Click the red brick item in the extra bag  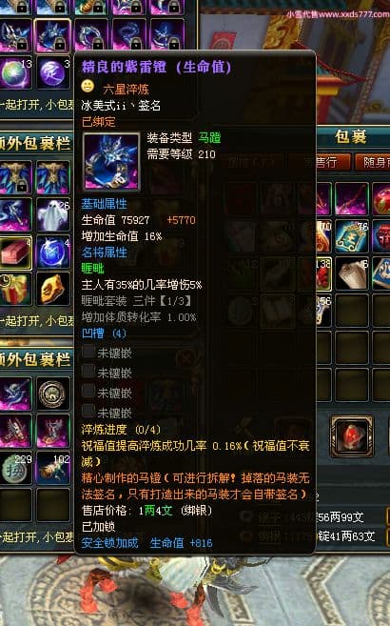click(15, 252)
